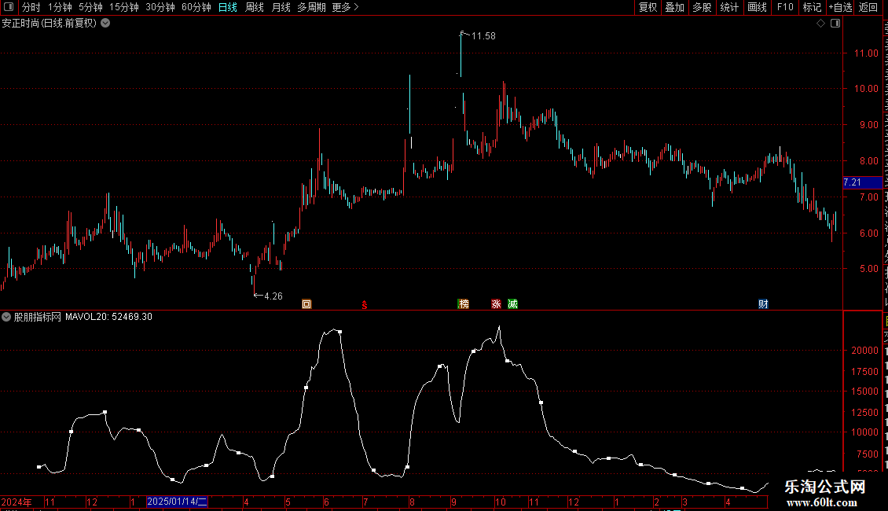This screenshot has width=888, height=511.
Task: Open 多周期 multi-period view
Action: [x=311, y=7]
